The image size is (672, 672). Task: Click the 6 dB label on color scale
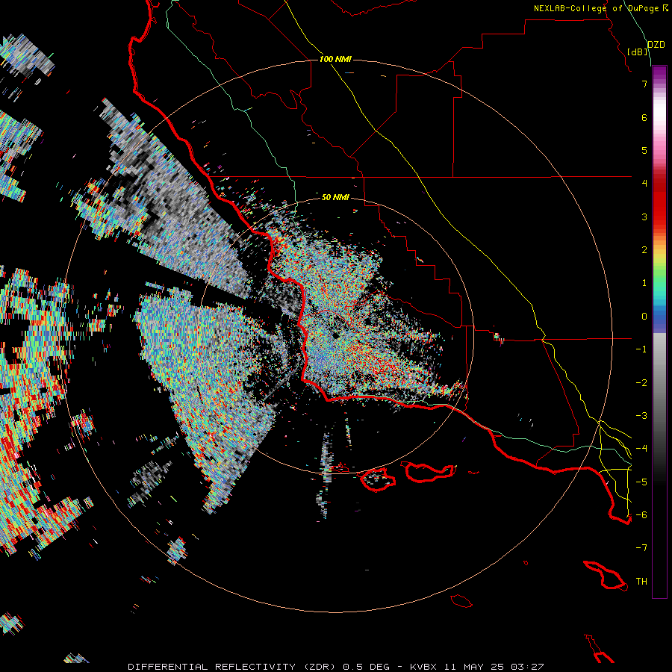click(644, 117)
